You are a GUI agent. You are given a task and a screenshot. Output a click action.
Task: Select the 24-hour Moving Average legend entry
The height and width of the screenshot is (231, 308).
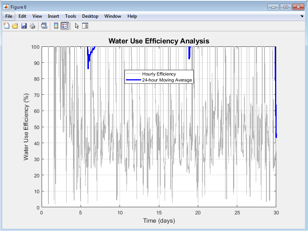[170, 80]
